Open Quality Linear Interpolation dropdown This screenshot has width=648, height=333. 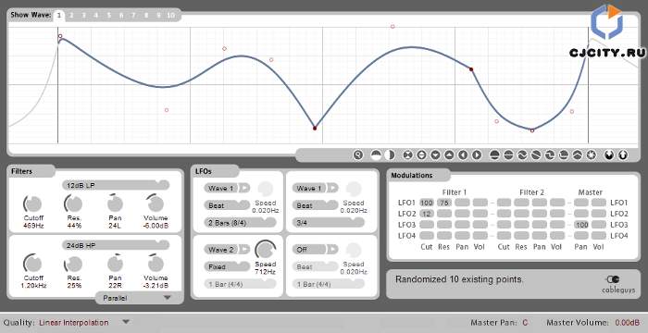pyautogui.click(x=85, y=323)
